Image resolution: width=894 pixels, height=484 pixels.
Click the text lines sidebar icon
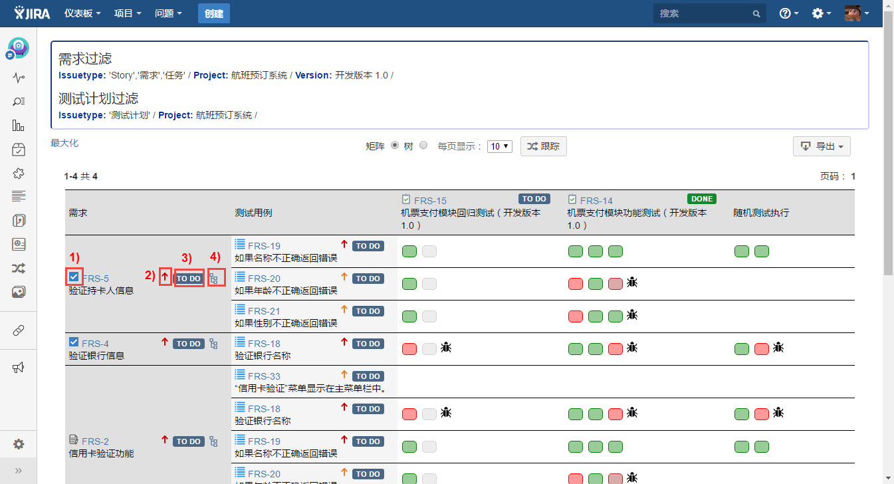pos(19,196)
